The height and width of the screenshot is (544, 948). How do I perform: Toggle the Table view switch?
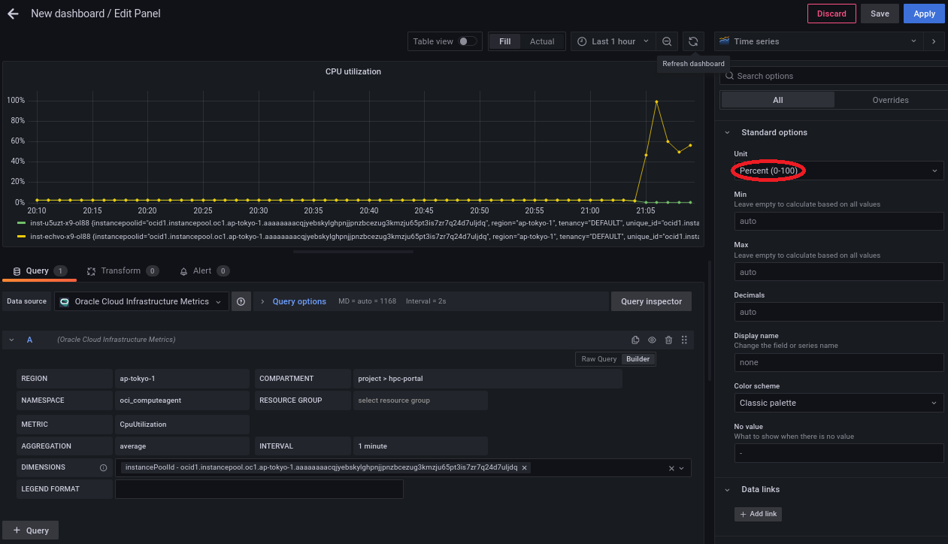pos(467,41)
